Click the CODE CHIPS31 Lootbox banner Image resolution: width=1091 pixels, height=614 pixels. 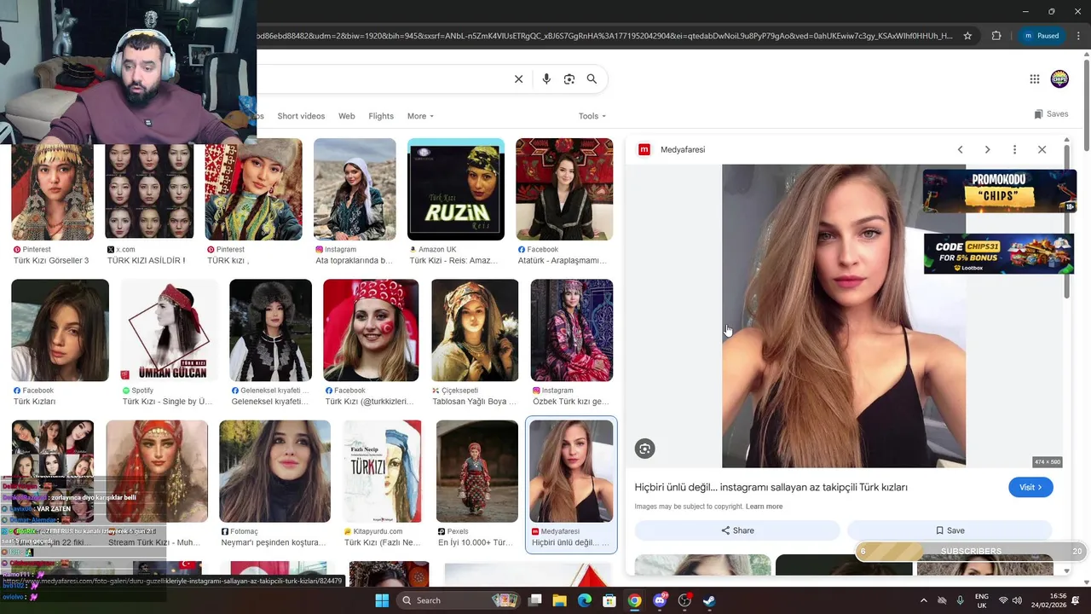point(999,253)
